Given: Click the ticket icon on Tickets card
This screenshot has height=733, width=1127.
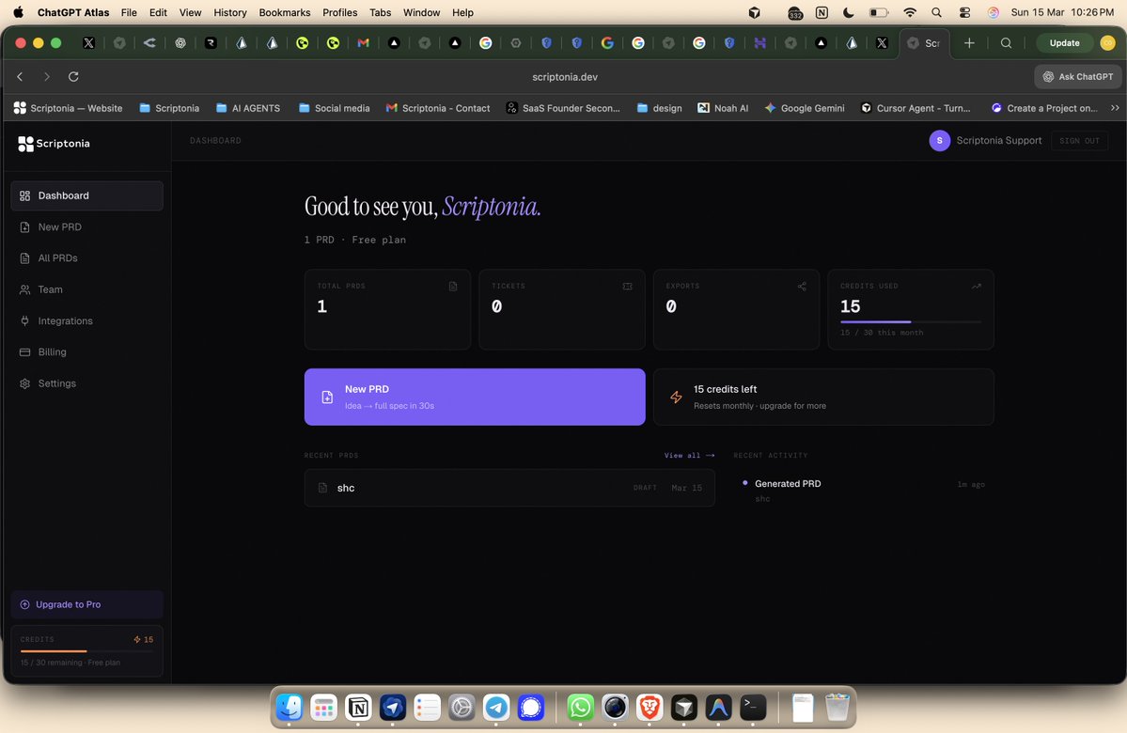Looking at the screenshot, I should point(627,286).
